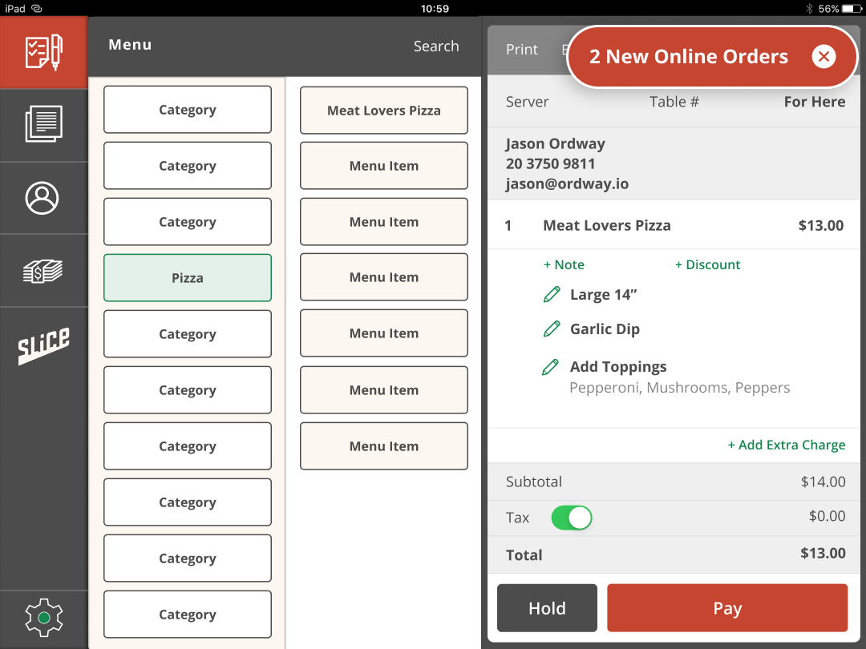Edit Add Toppings using the pencil icon
The width and height of the screenshot is (866, 649).
point(551,366)
